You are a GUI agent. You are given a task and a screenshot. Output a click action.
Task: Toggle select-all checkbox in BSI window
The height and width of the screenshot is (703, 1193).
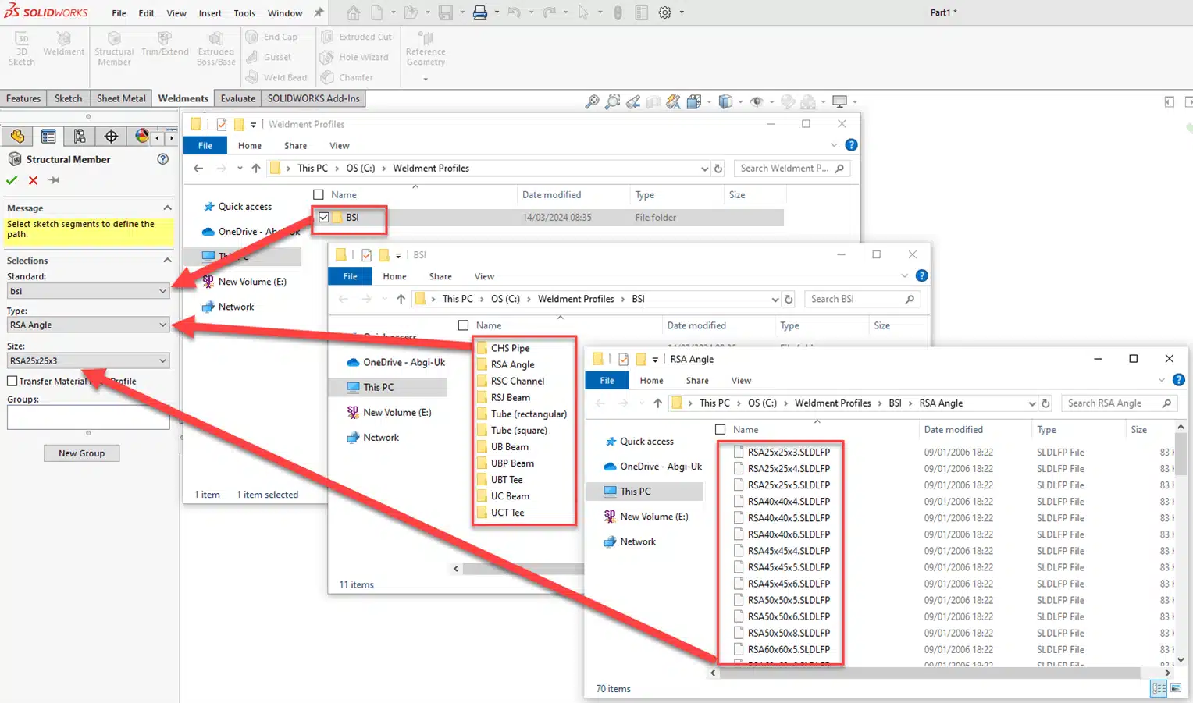pyautogui.click(x=464, y=325)
